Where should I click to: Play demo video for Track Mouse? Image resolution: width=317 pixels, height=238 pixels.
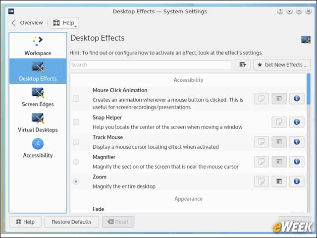(x=262, y=142)
